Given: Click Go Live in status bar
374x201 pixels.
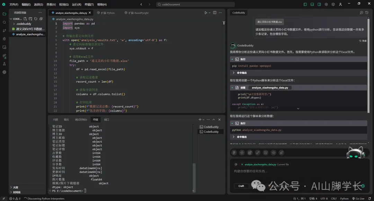Looking at the screenshot, I should pos(358,199).
